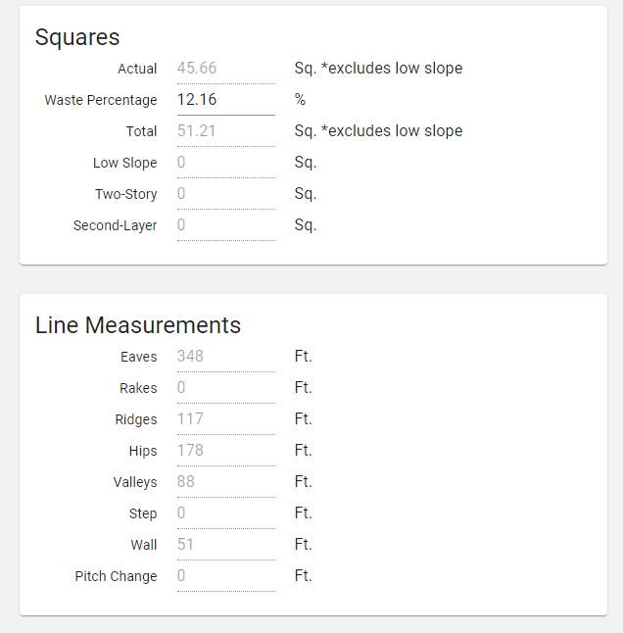Image resolution: width=623 pixels, height=633 pixels.
Task: Focus the Hips measurement field
Action: 226,451
